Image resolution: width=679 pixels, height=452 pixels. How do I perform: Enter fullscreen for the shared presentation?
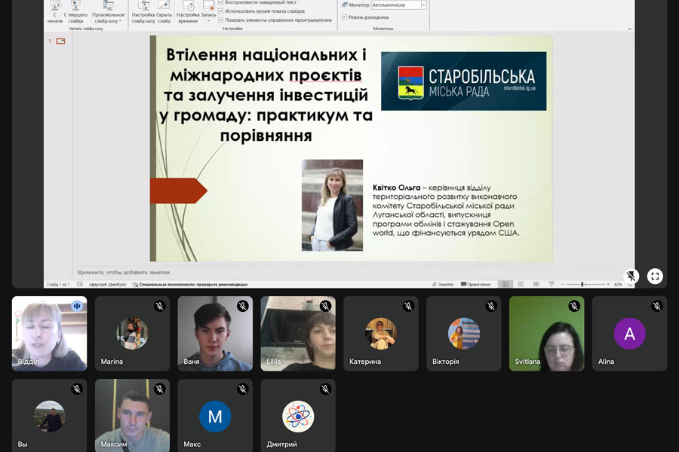(655, 276)
